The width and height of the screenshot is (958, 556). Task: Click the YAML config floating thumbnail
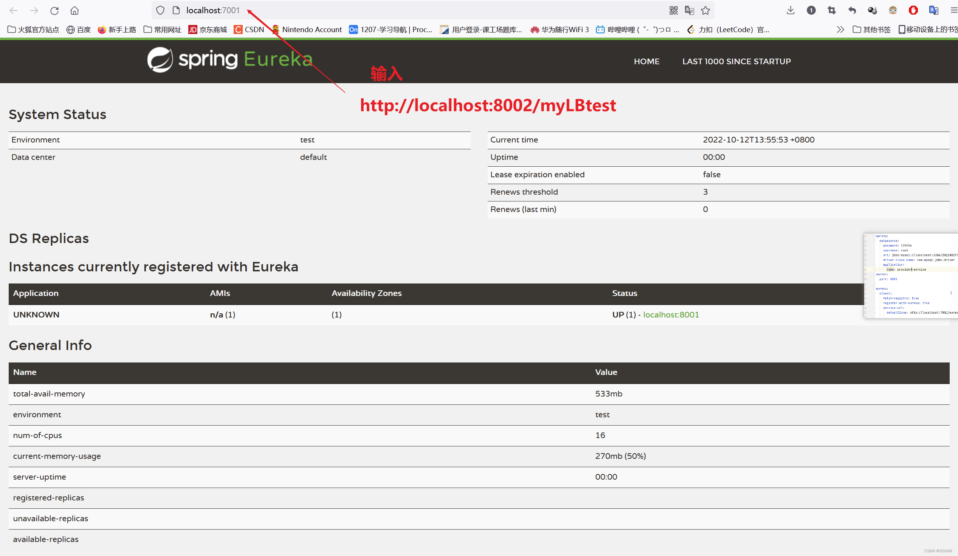tap(910, 276)
